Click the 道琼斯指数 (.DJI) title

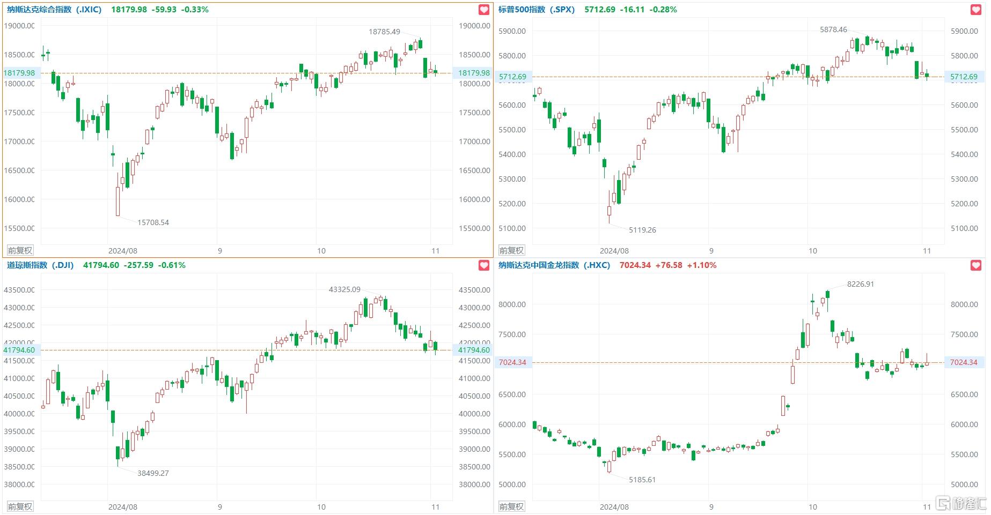tap(40, 265)
